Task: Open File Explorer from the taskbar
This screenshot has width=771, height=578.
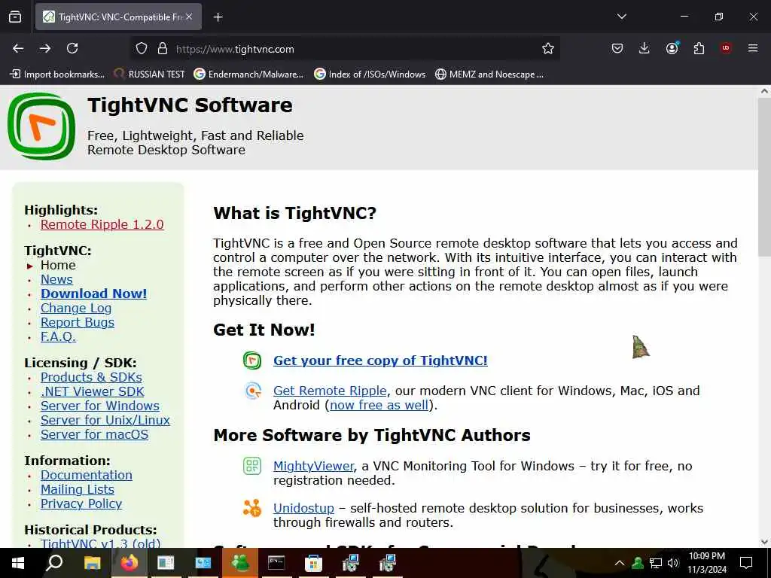Action: [x=92, y=563]
